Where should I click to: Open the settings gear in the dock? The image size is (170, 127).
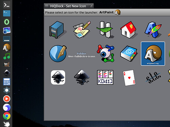[x=7, y=90]
